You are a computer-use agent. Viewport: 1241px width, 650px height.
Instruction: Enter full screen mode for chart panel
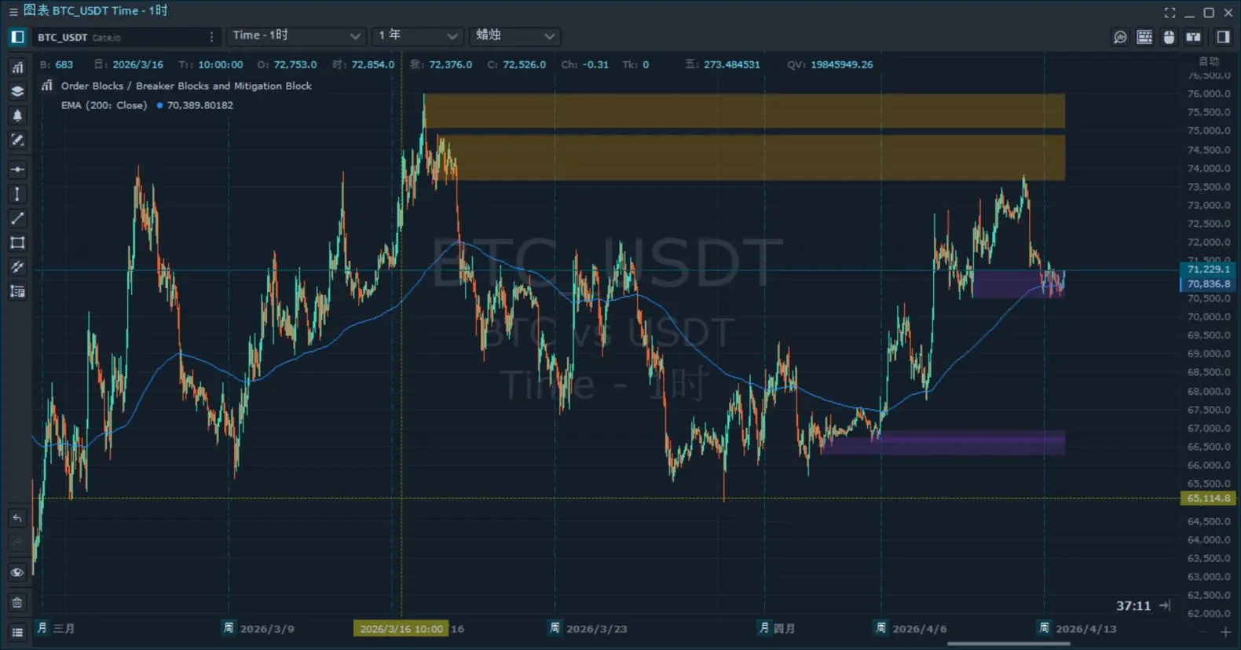tap(1170, 13)
